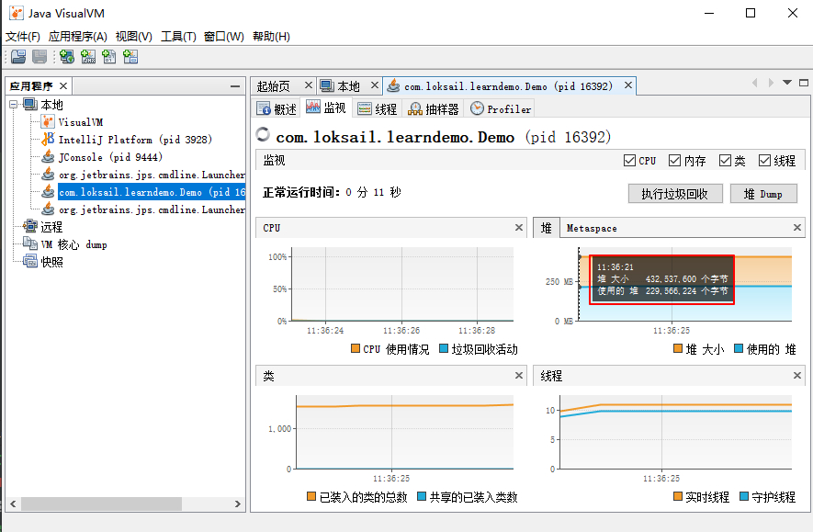Click the 守护线程 legend swatch
The width and height of the screenshot is (813, 532).
pyautogui.click(x=744, y=497)
